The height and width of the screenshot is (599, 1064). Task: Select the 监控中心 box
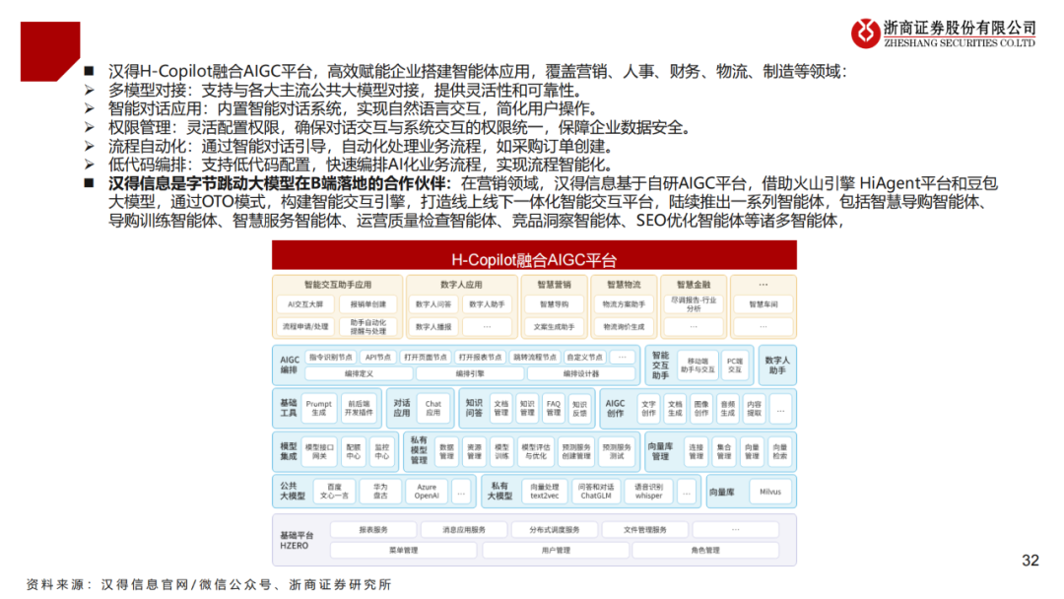[x=382, y=452]
